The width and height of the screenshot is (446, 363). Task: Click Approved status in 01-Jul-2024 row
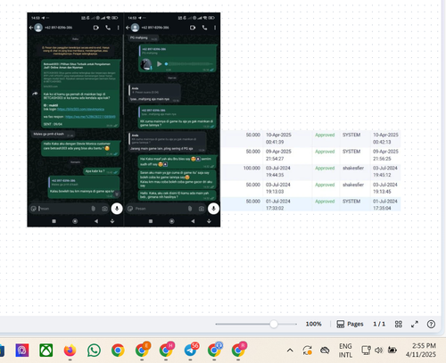click(325, 202)
